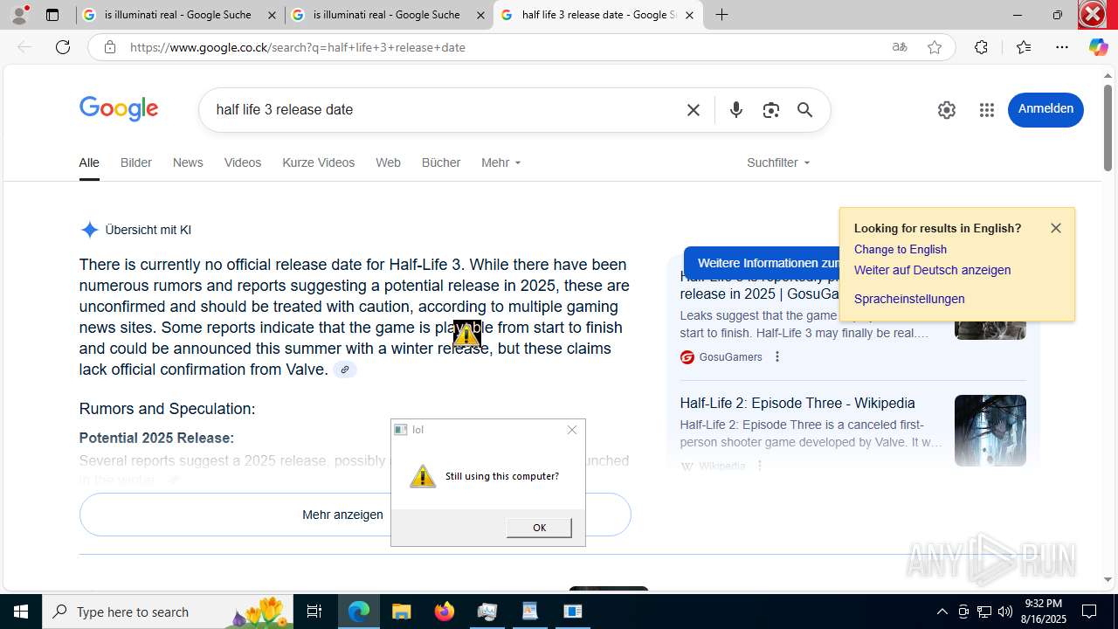Viewport: 1118px width, 629px height.
Task: Clear the search box with X
Action: coord(694,110)
